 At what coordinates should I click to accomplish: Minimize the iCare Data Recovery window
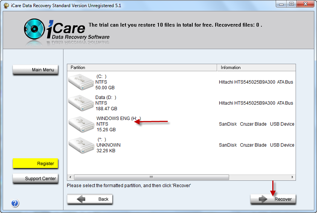(x=281, y=4)
